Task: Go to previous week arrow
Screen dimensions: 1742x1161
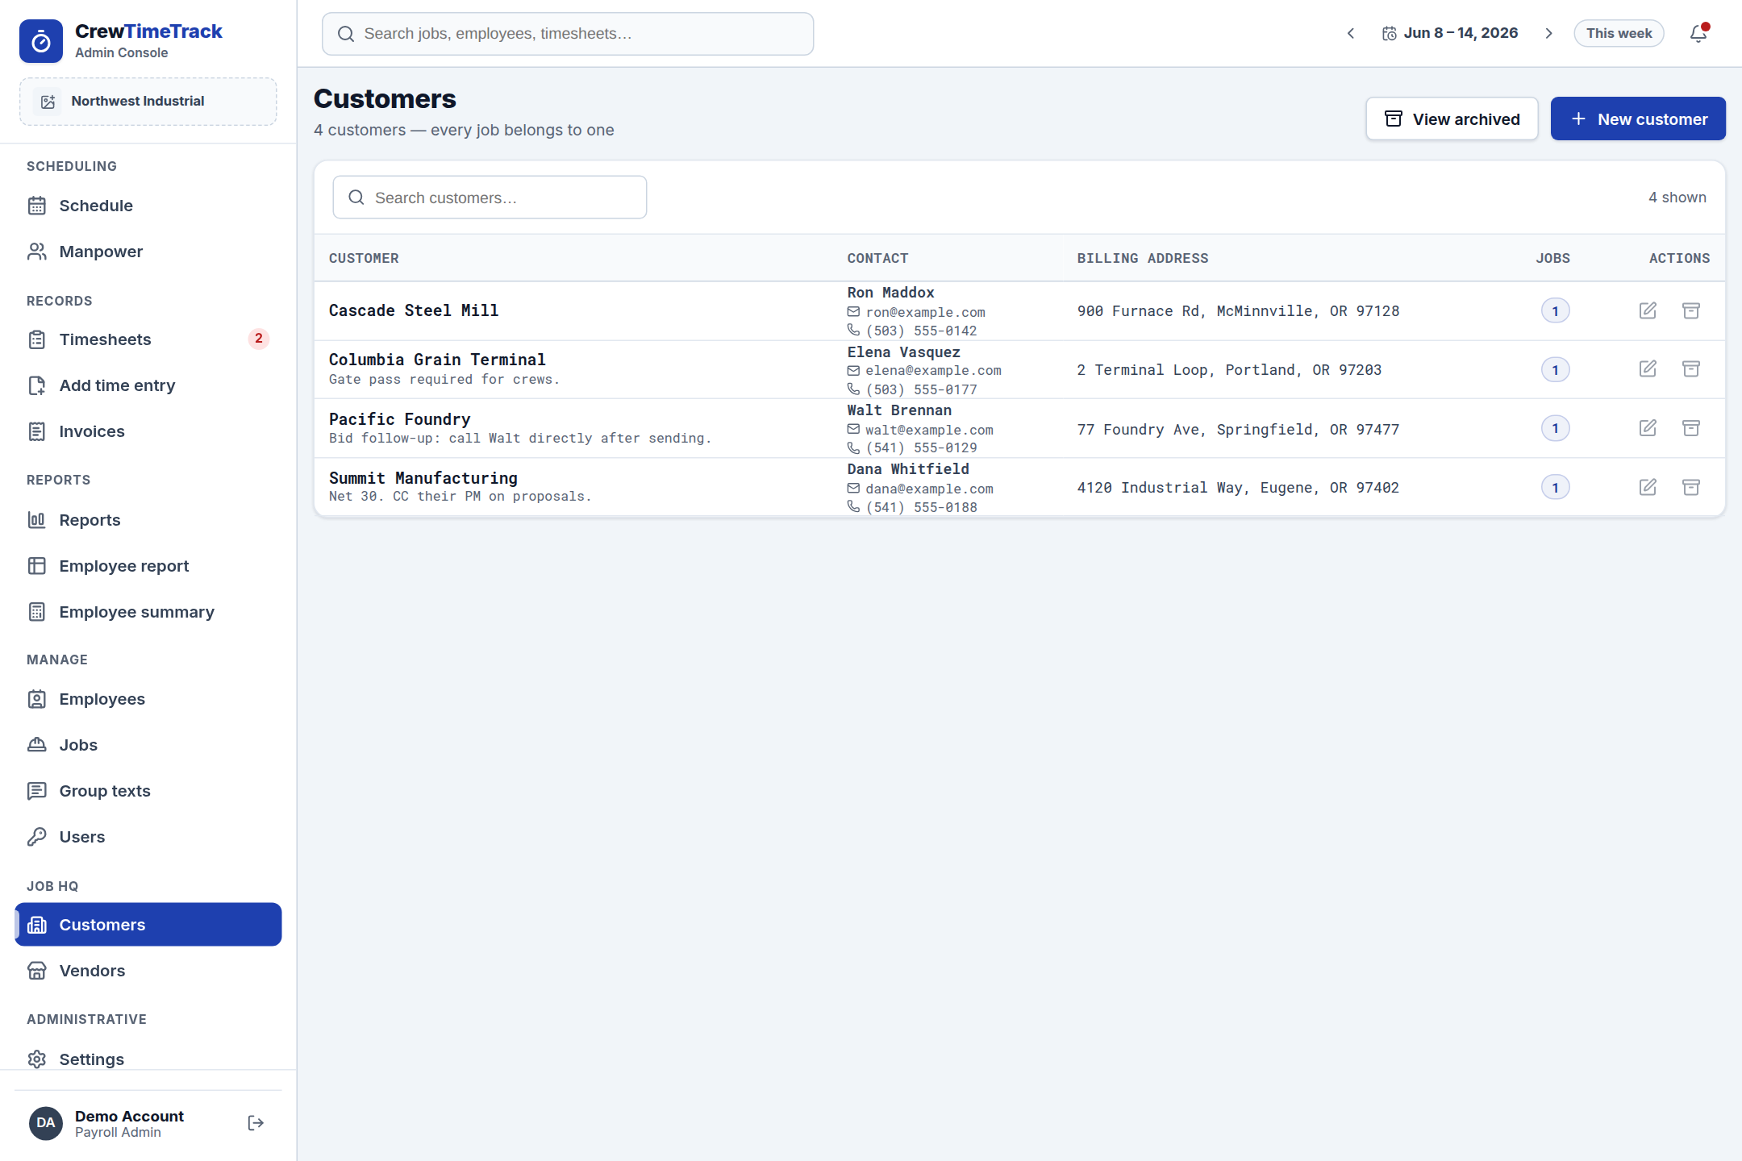Action: (x=1351, y=33)
